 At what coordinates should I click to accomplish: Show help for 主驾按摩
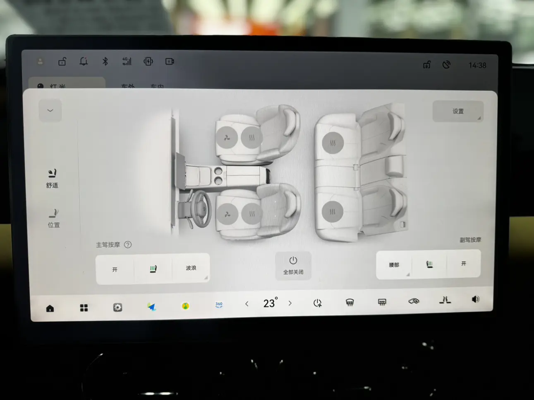coord(128,245)
